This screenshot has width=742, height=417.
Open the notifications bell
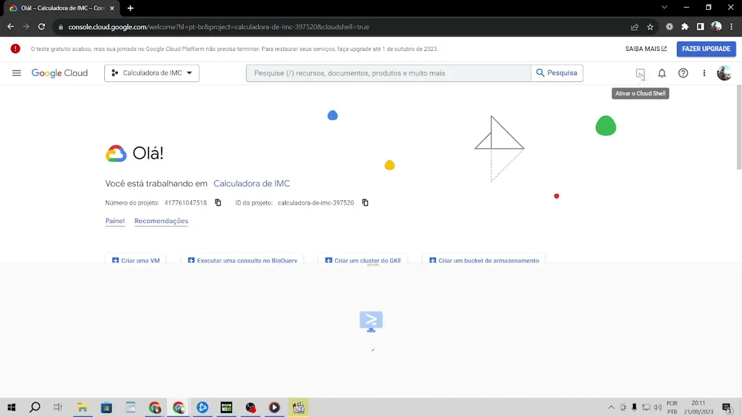point(661,73)
